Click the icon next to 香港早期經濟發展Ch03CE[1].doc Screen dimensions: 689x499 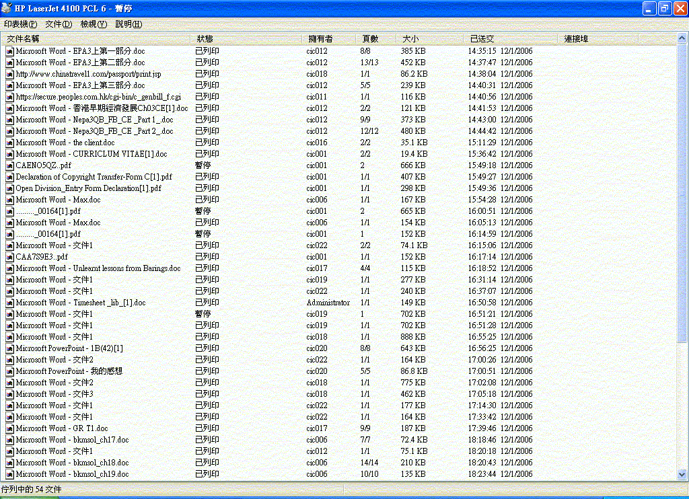click(x=9, y=108)
